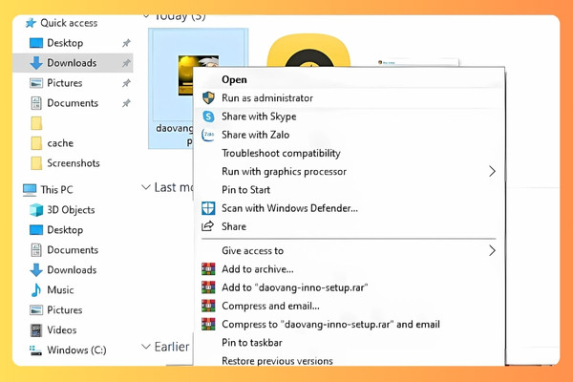
Task: Click the Windows Defender shield icon
Action: pyautogui.click(x=208, y=208)
